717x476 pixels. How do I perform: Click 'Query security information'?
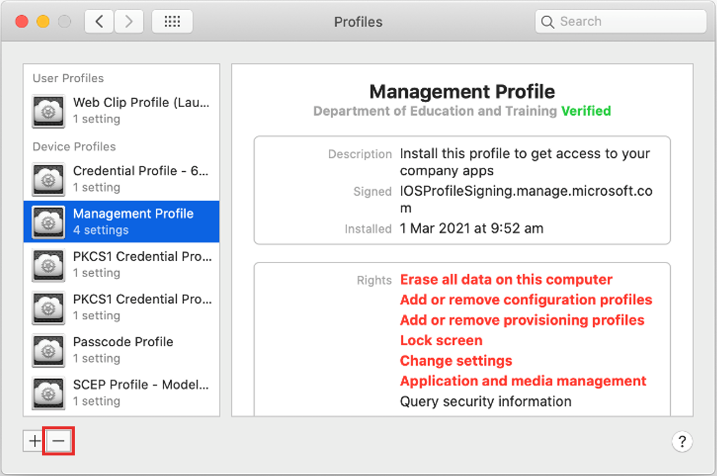(x=486, y=401)
